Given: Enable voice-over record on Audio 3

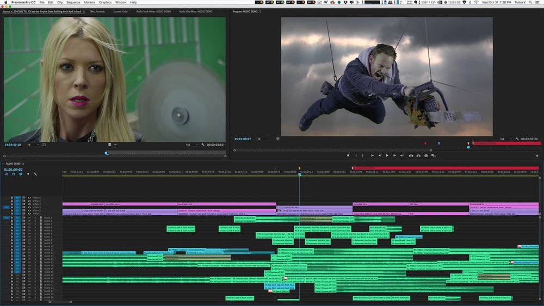Looking at the screenshot, I should (41, 224).
